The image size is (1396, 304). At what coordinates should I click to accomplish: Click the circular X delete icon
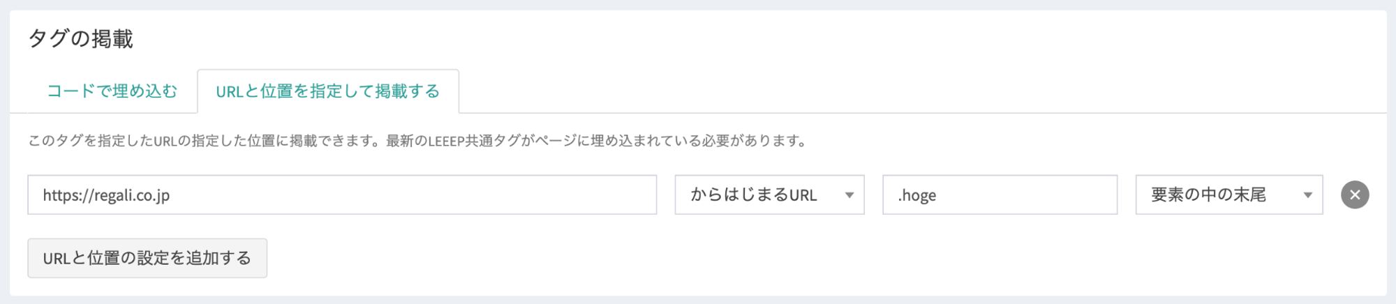[1354, 195]
